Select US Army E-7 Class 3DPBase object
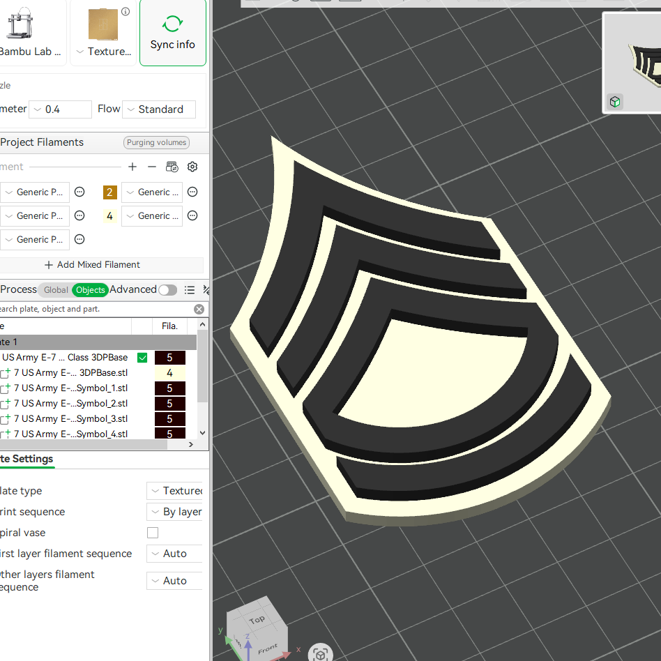The height and width of the screenshot is (661, 661). point(65,358)
